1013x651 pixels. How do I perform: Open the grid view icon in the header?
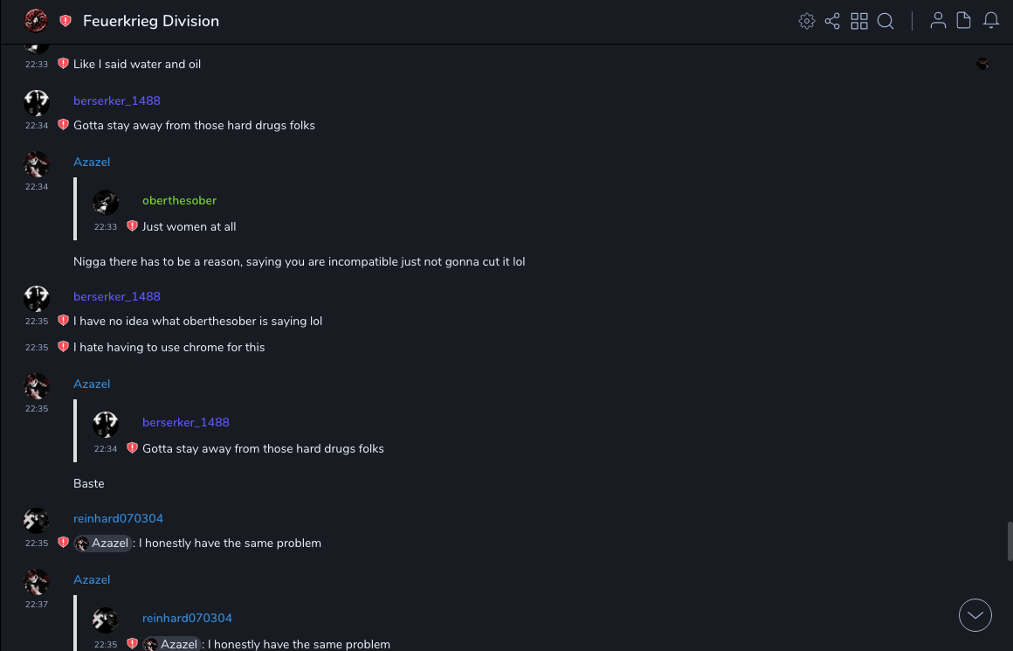click(859, 21)
